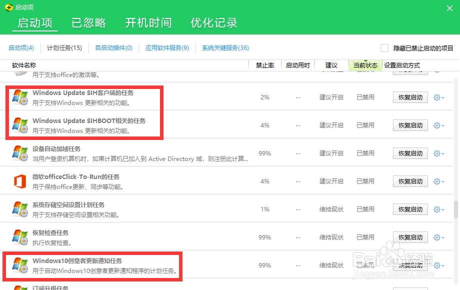The image size is (460, 290).
Task: Click the Windows10创意者更新通知任务 icon
Action: point(20,265)
